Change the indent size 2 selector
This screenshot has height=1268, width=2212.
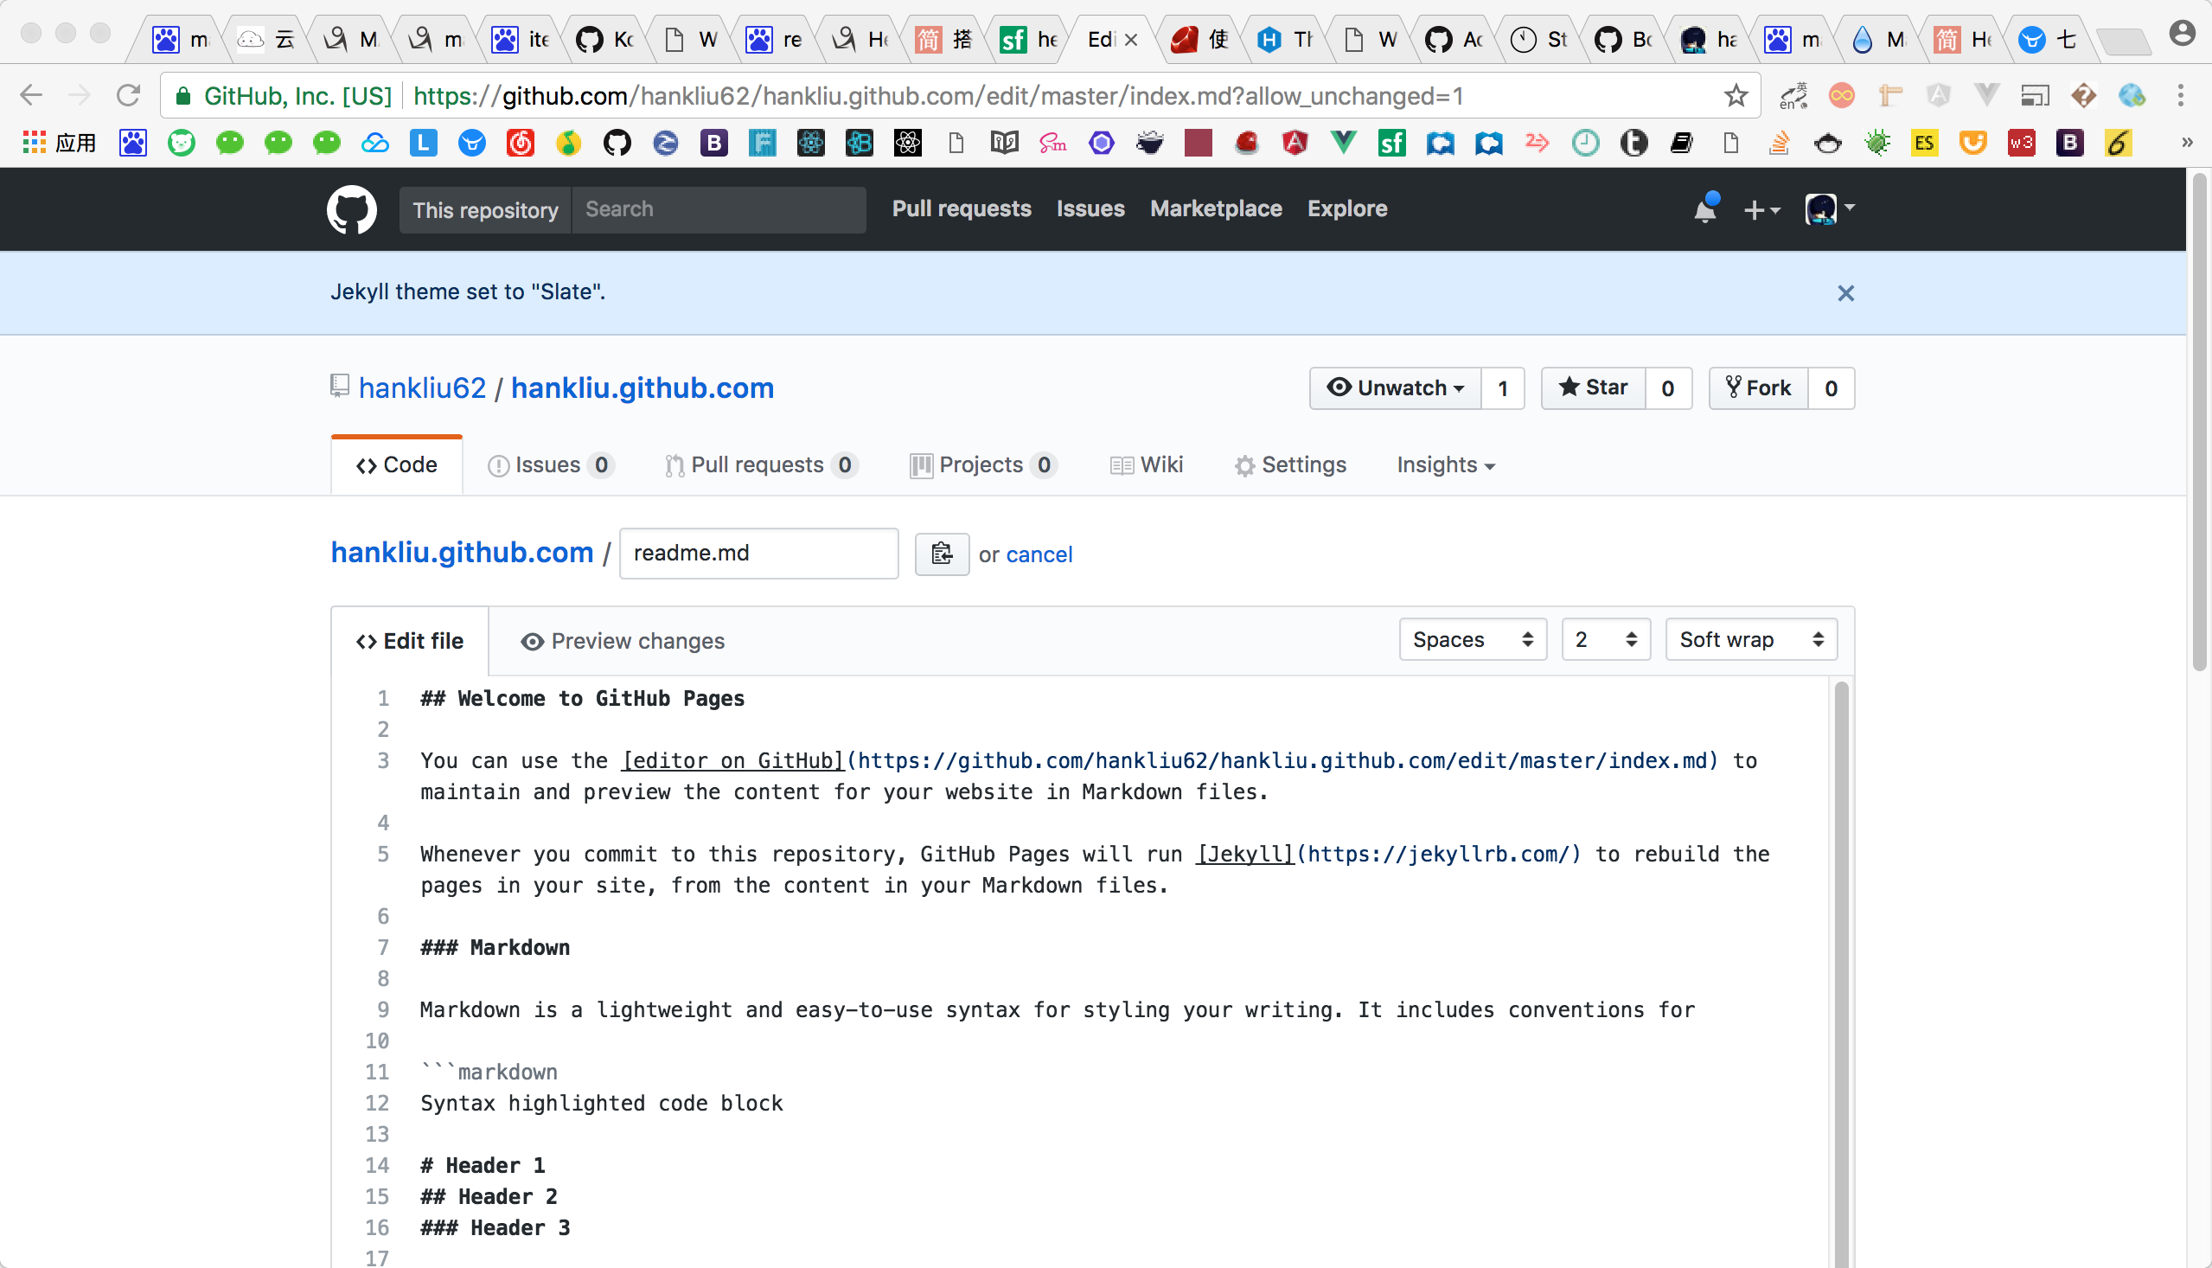[1605, 639]
